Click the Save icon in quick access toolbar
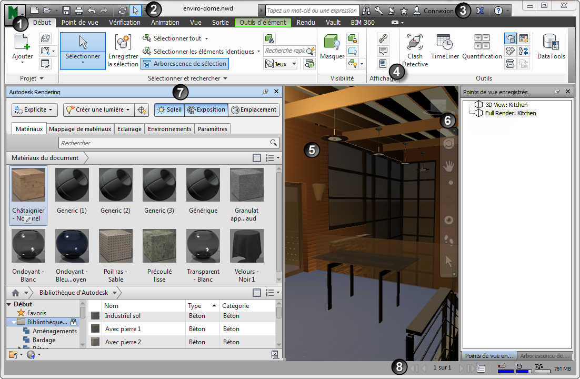This screenshot has width=580, height=379. tap(66, 11)
